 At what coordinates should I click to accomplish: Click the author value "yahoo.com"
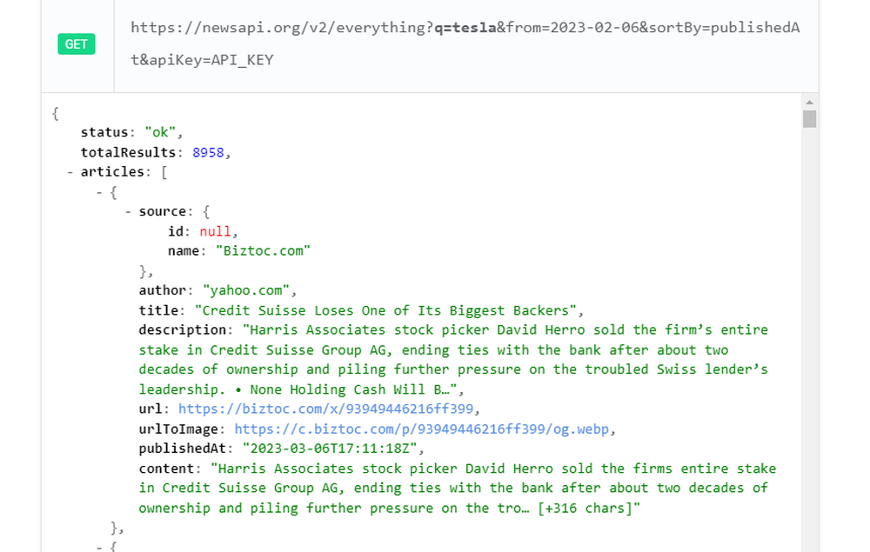pos(246,290)
